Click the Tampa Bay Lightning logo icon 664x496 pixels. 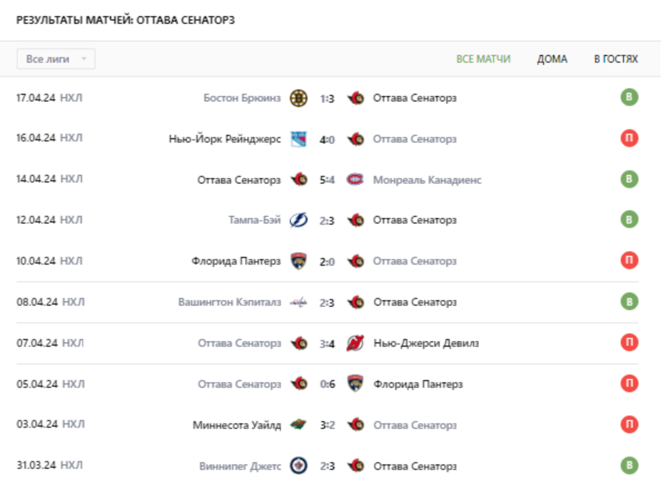pos(299,220)
